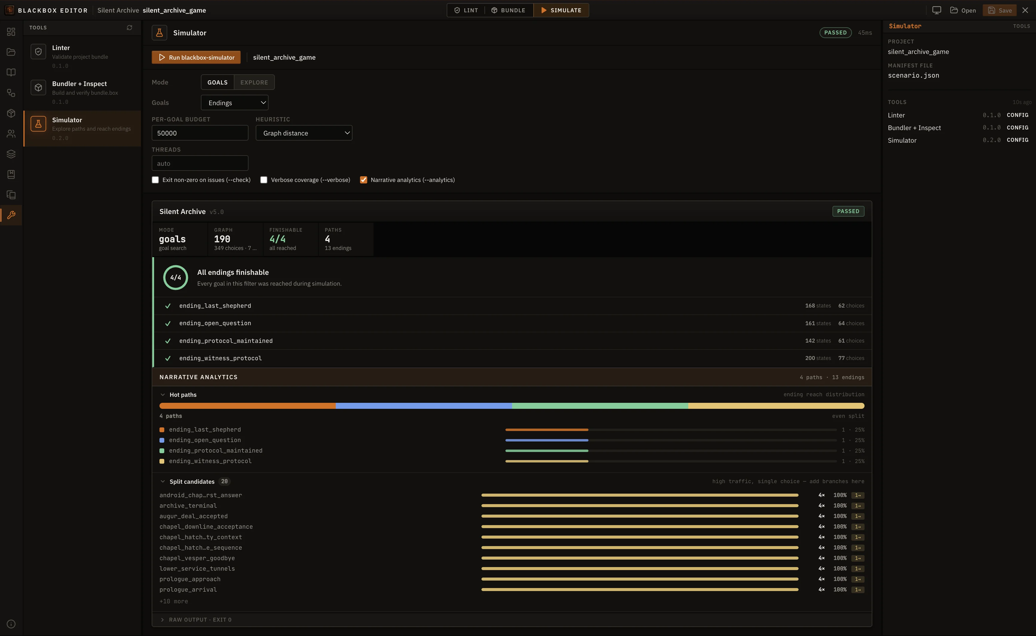Open the node graph flow icon in sidebar

coord(11,93)
